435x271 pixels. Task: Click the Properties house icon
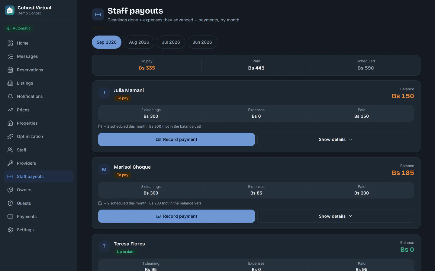(10, 123)
